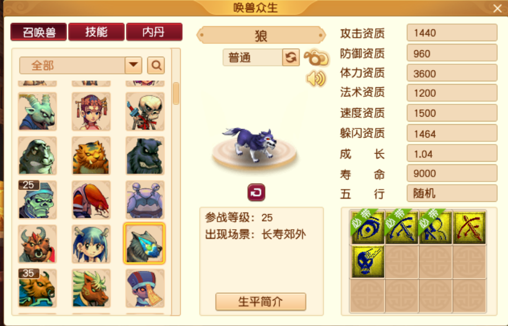
Task: Open the 全部 filter dropdown arrow
Action: pyautogui.click(x=133, y=65)
